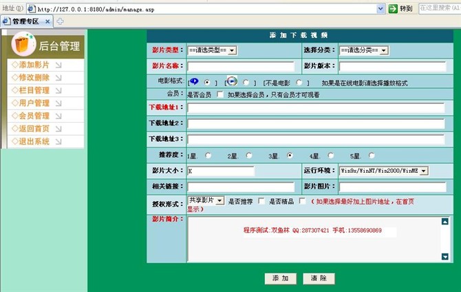Click the arrow icon beside 栏目管理
Image resolution: width=461 pixels, height=292 pixels.
coord(58,91)
